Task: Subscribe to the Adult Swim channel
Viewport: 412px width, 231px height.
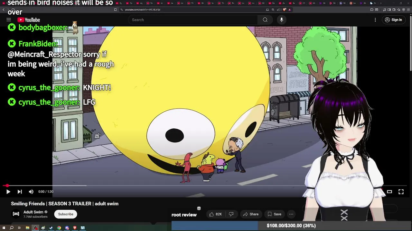Action: pyautogui.click(x=66, y=214)
